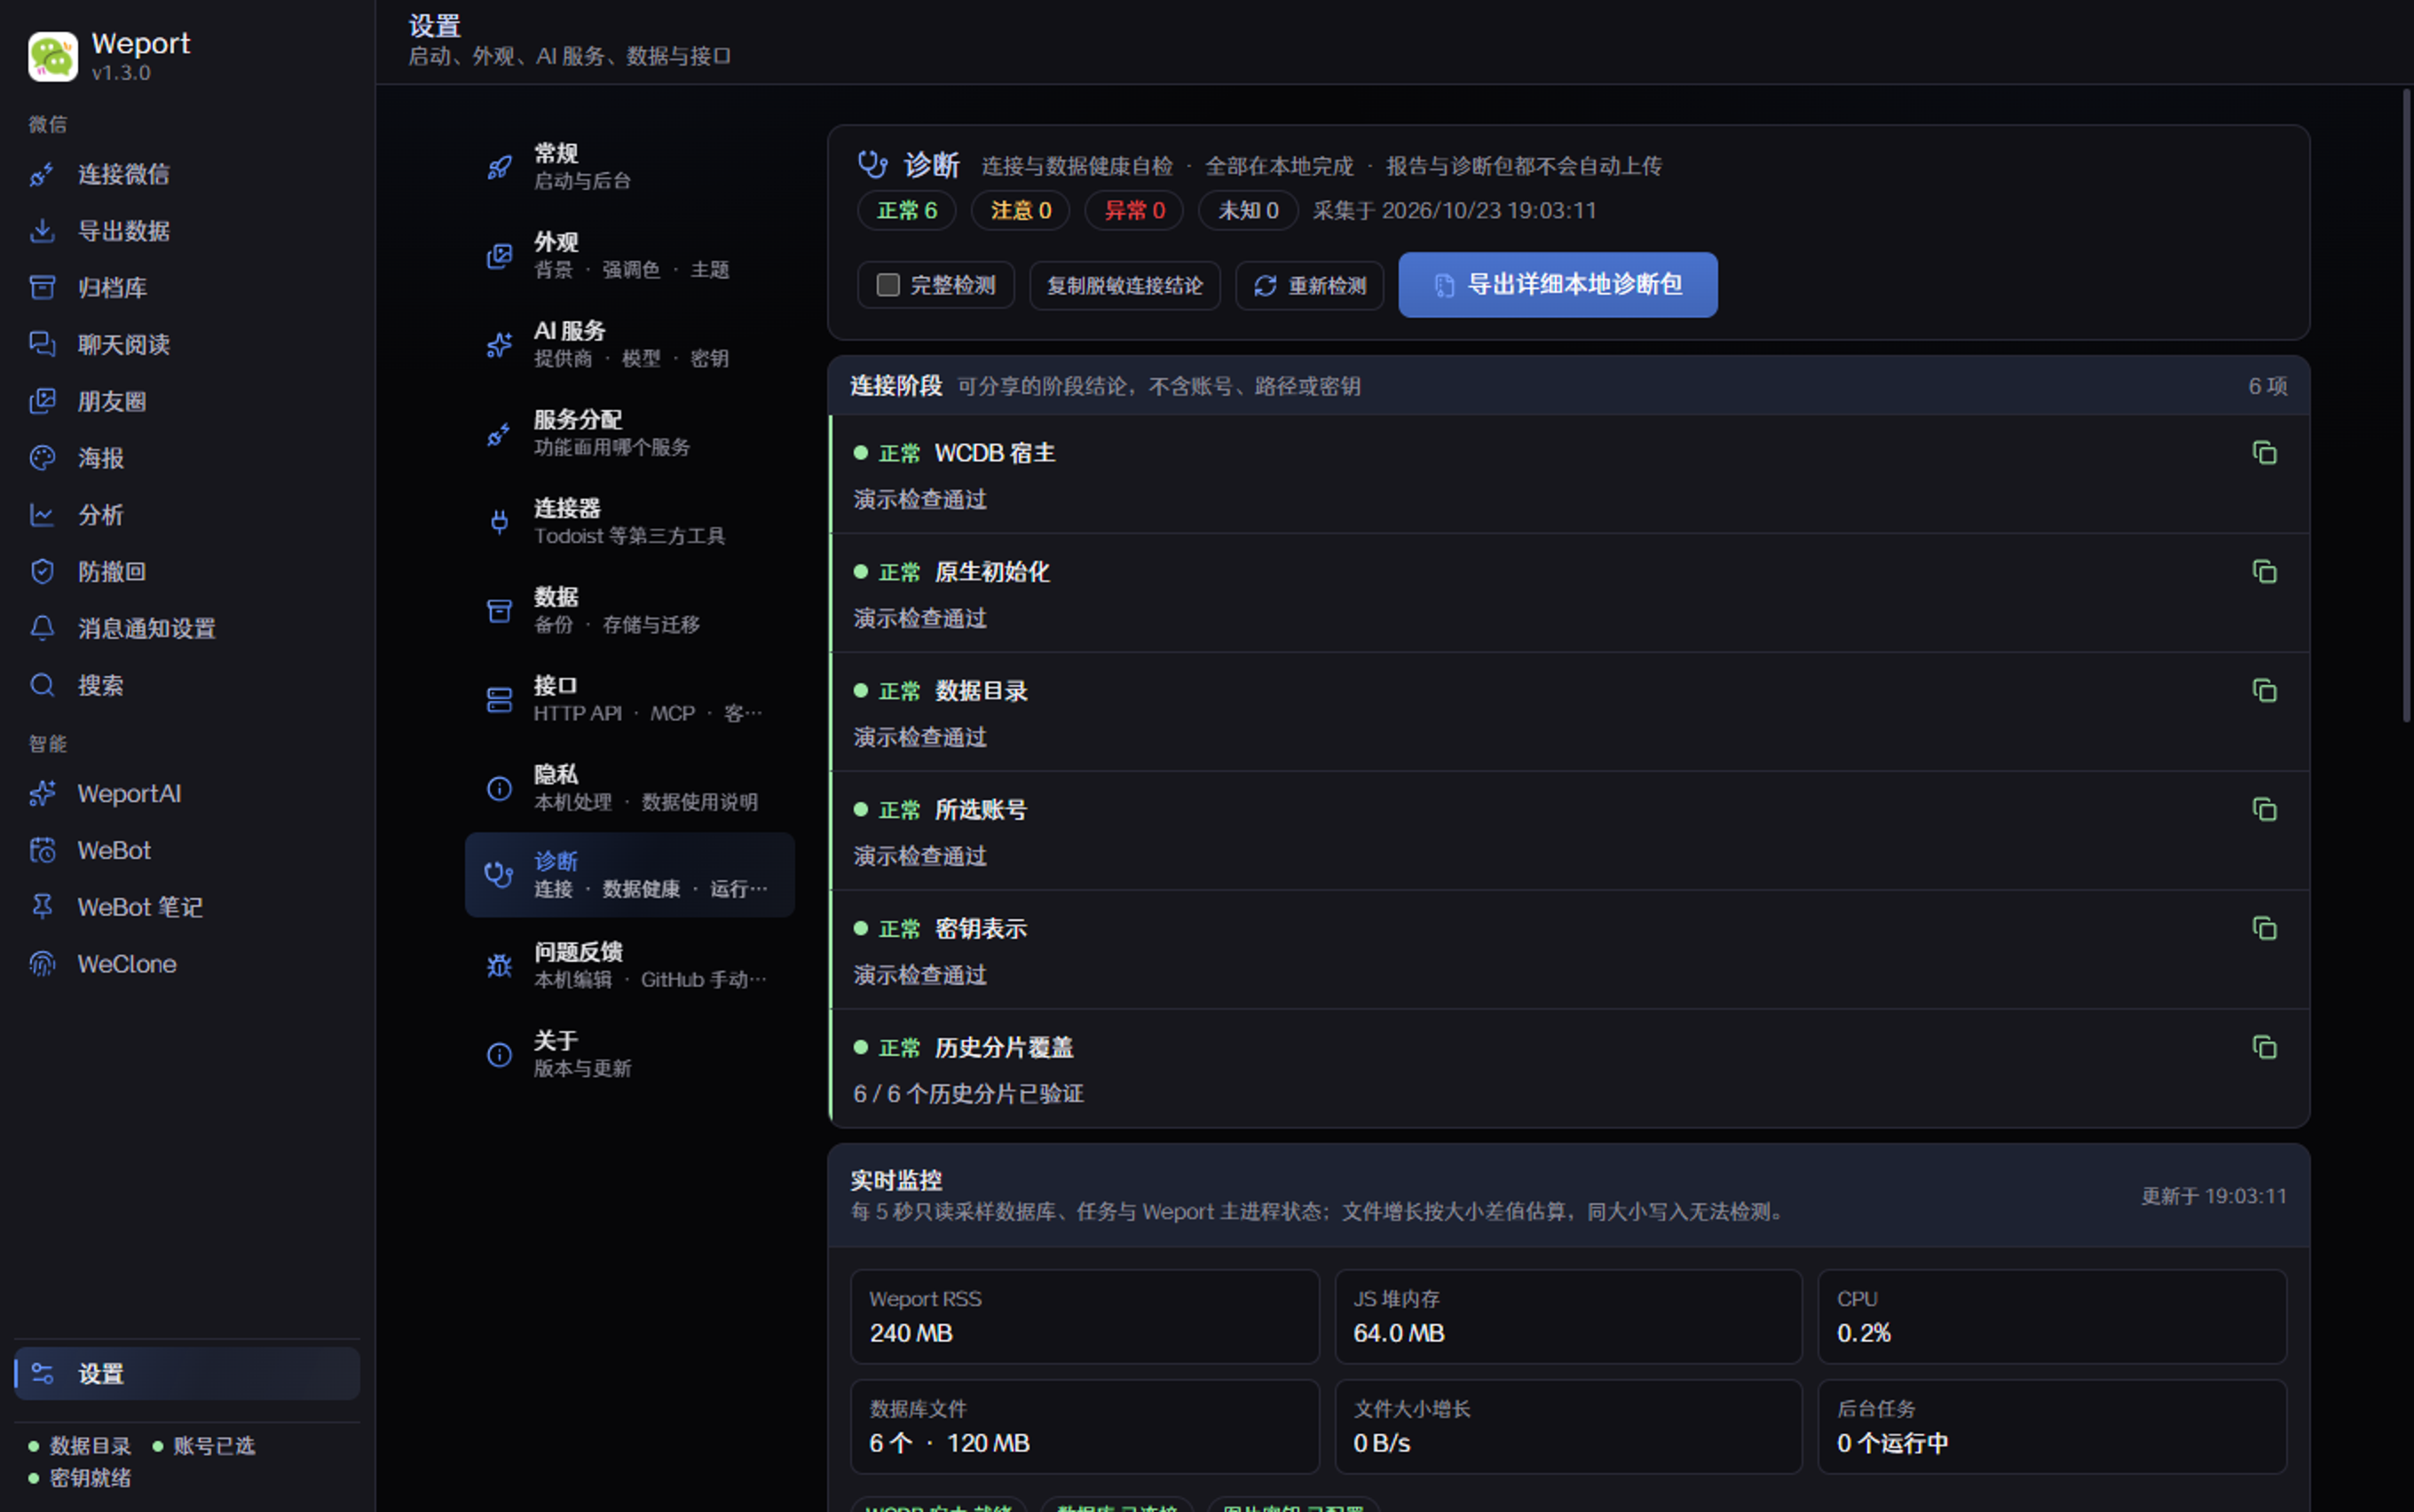Go to 归档库 in the sidebar
The width and height of the screenshot is (2414, 1512).
coord(187,288)
